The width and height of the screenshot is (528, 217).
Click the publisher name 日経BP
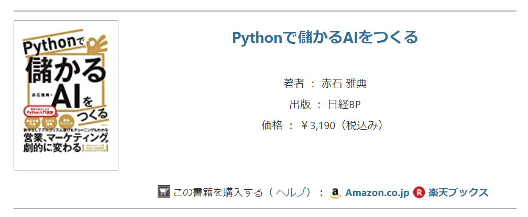(344, 105)
